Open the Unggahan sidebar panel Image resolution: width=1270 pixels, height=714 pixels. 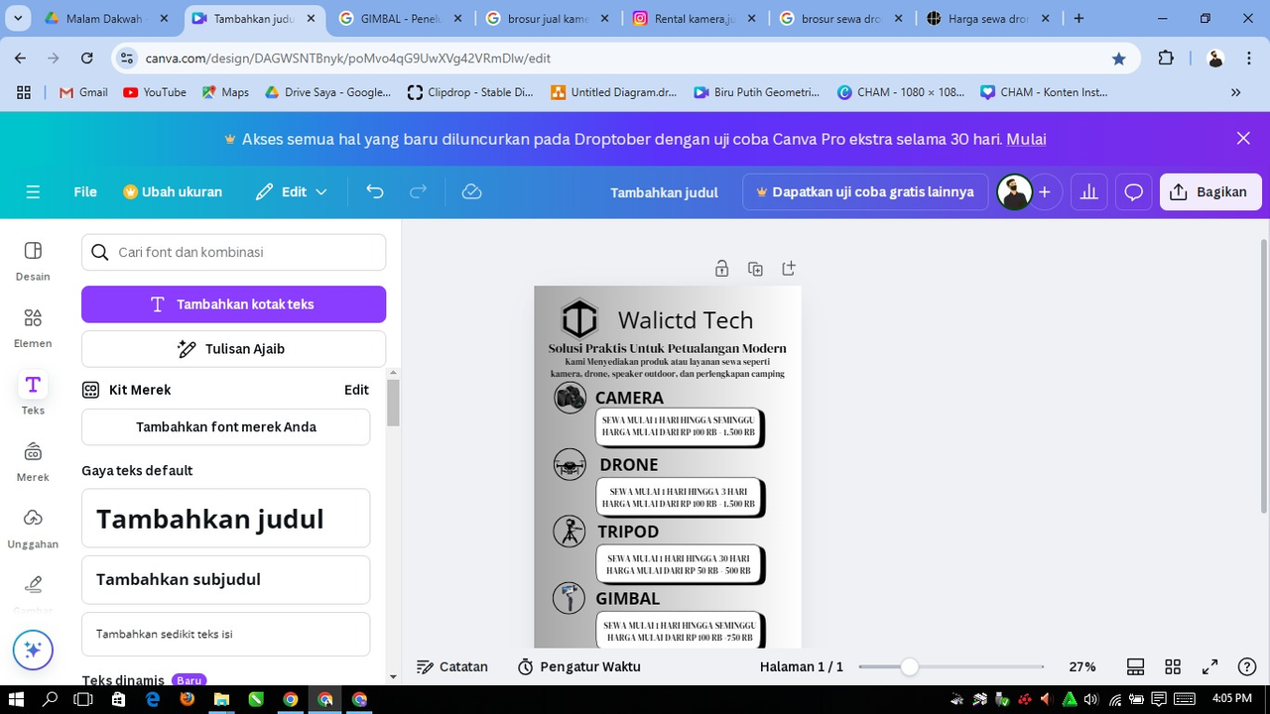point(33,529)
